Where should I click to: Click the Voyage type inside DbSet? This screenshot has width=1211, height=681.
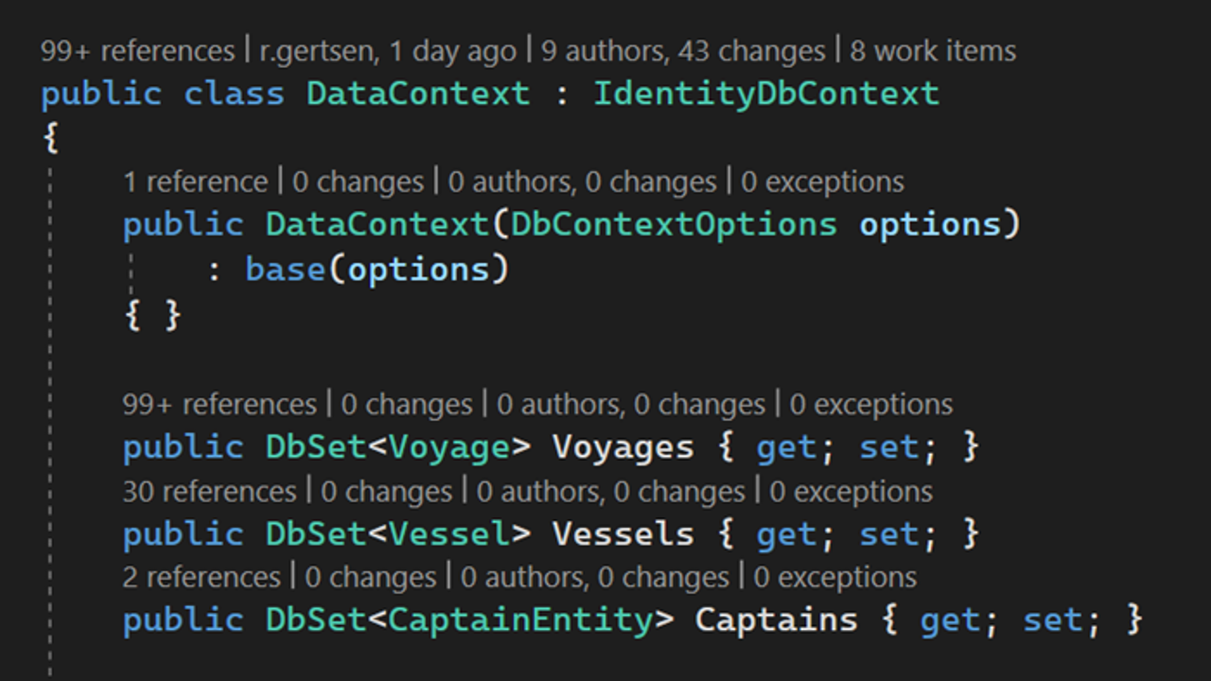pos(449,447)
